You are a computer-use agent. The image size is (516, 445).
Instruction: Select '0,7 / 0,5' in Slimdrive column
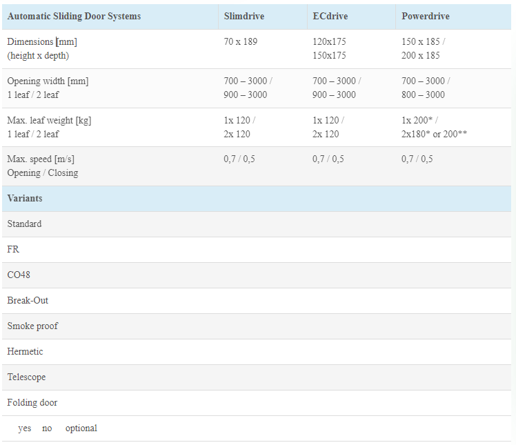(x=239, y=159)
